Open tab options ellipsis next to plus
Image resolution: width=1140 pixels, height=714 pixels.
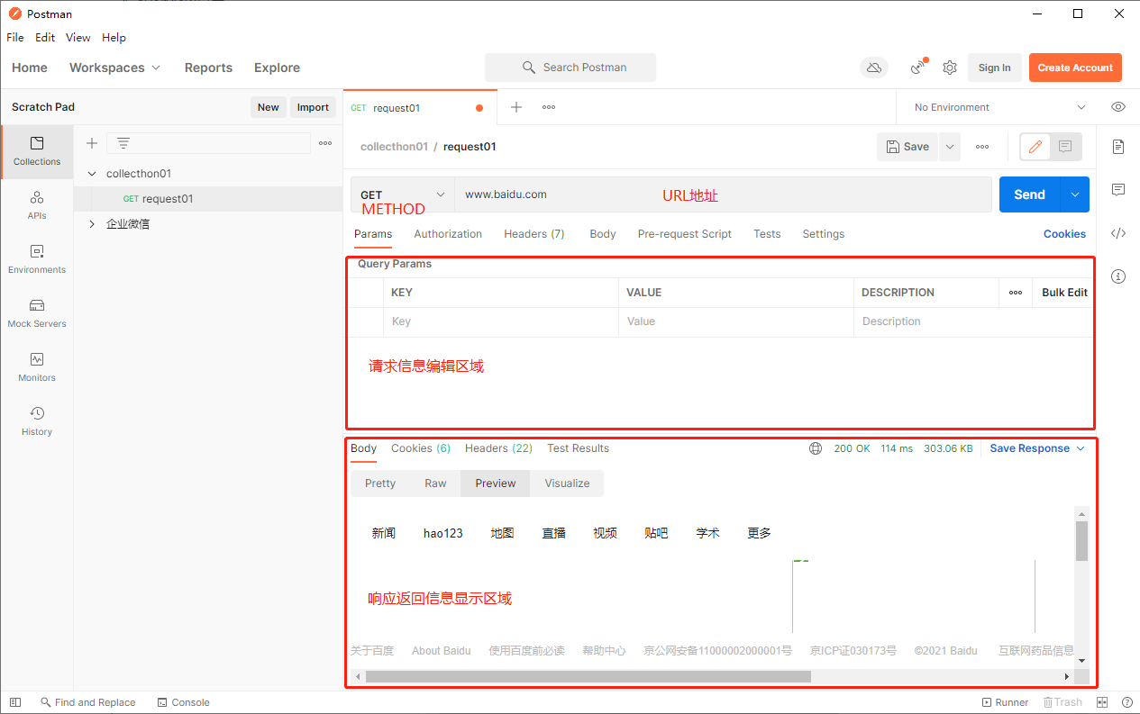click(x=549, y=107)
